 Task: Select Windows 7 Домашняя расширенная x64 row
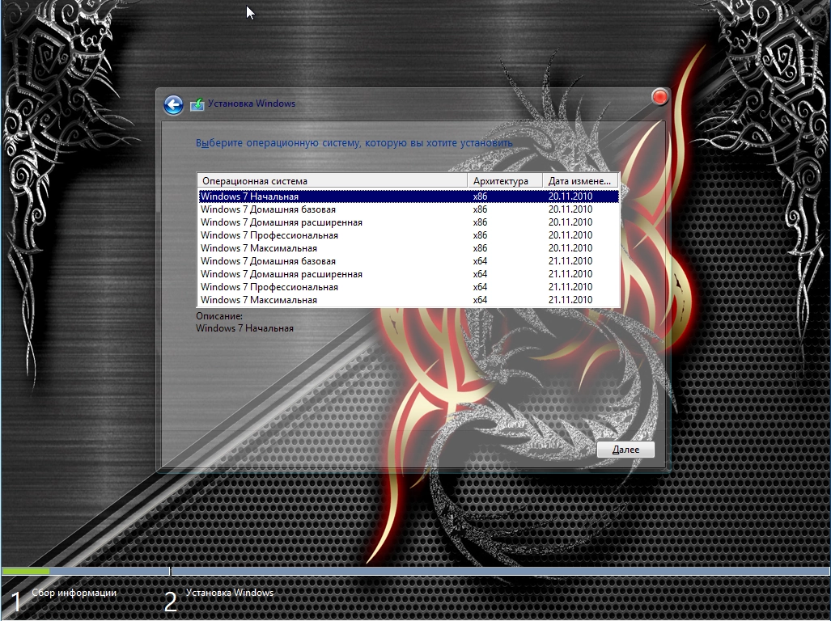(409, 274)
